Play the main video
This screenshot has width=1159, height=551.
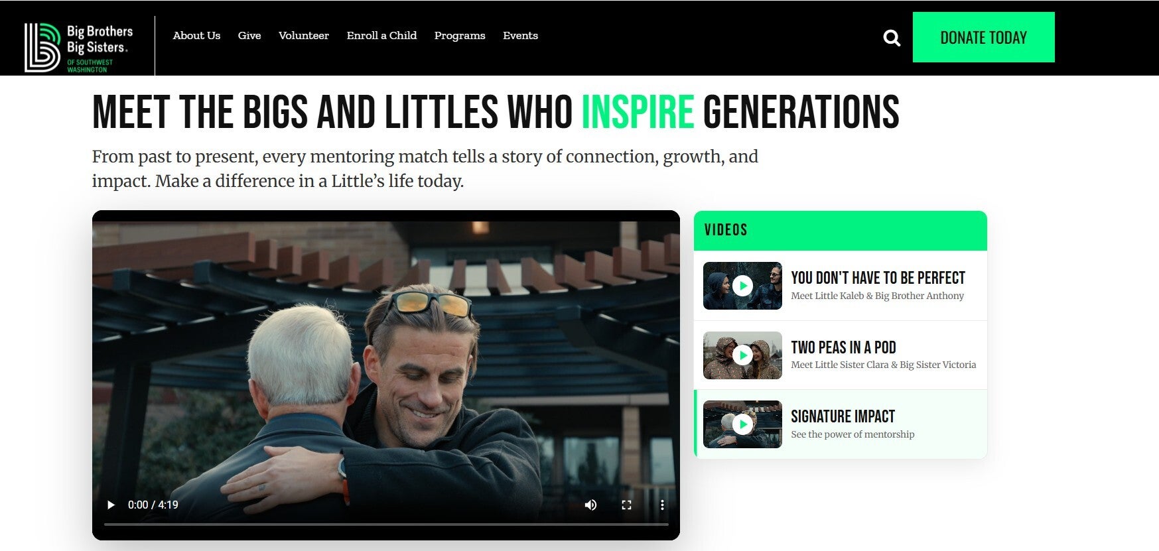(111, 505)
